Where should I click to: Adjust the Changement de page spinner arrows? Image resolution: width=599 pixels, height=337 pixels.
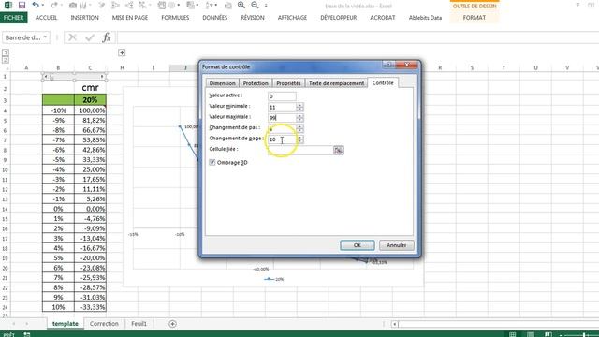pos(299,139)
